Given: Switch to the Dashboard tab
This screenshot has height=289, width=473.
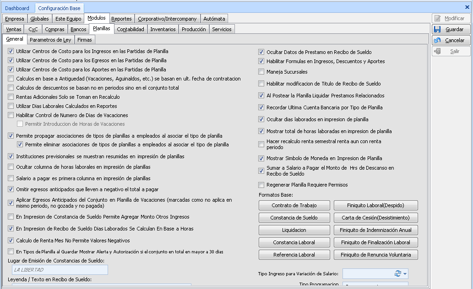Looking at the screenshot, I should point(17,8).
